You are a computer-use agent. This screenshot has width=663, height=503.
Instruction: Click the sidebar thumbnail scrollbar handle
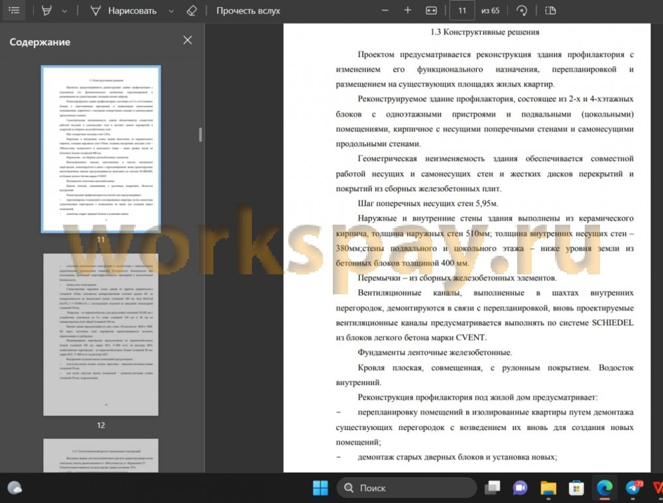tap(200, 135)
